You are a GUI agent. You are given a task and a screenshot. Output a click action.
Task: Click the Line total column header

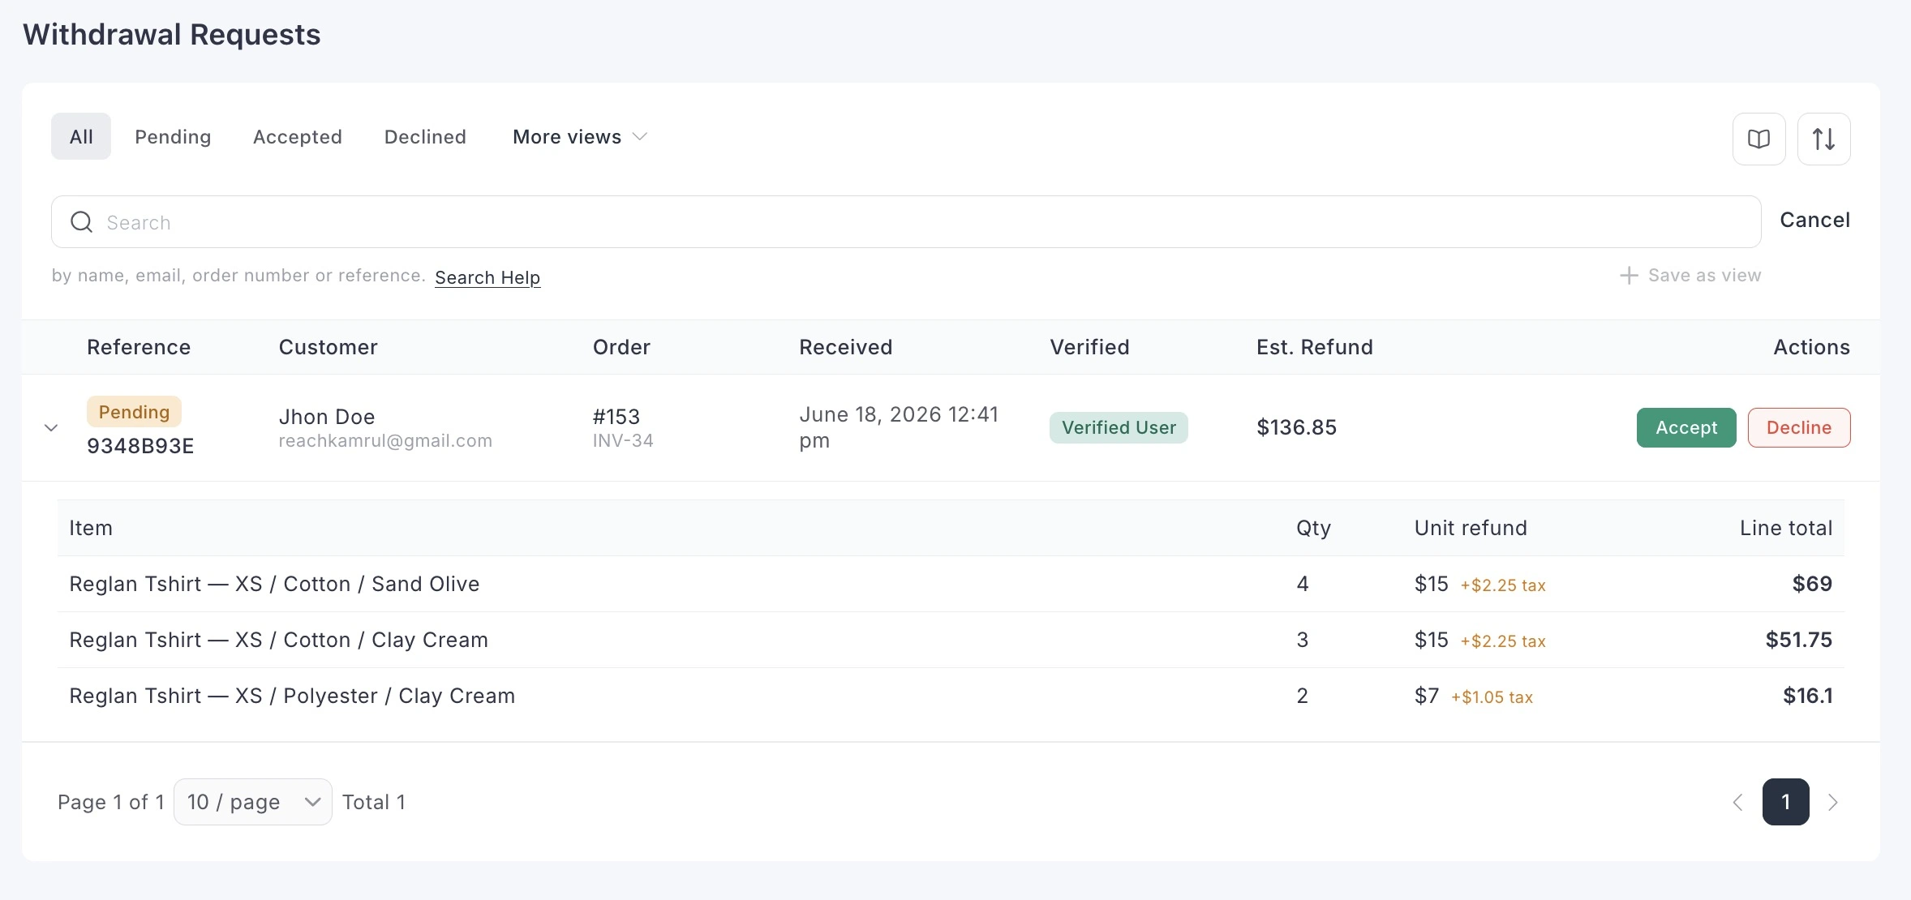coord(1786,528)
